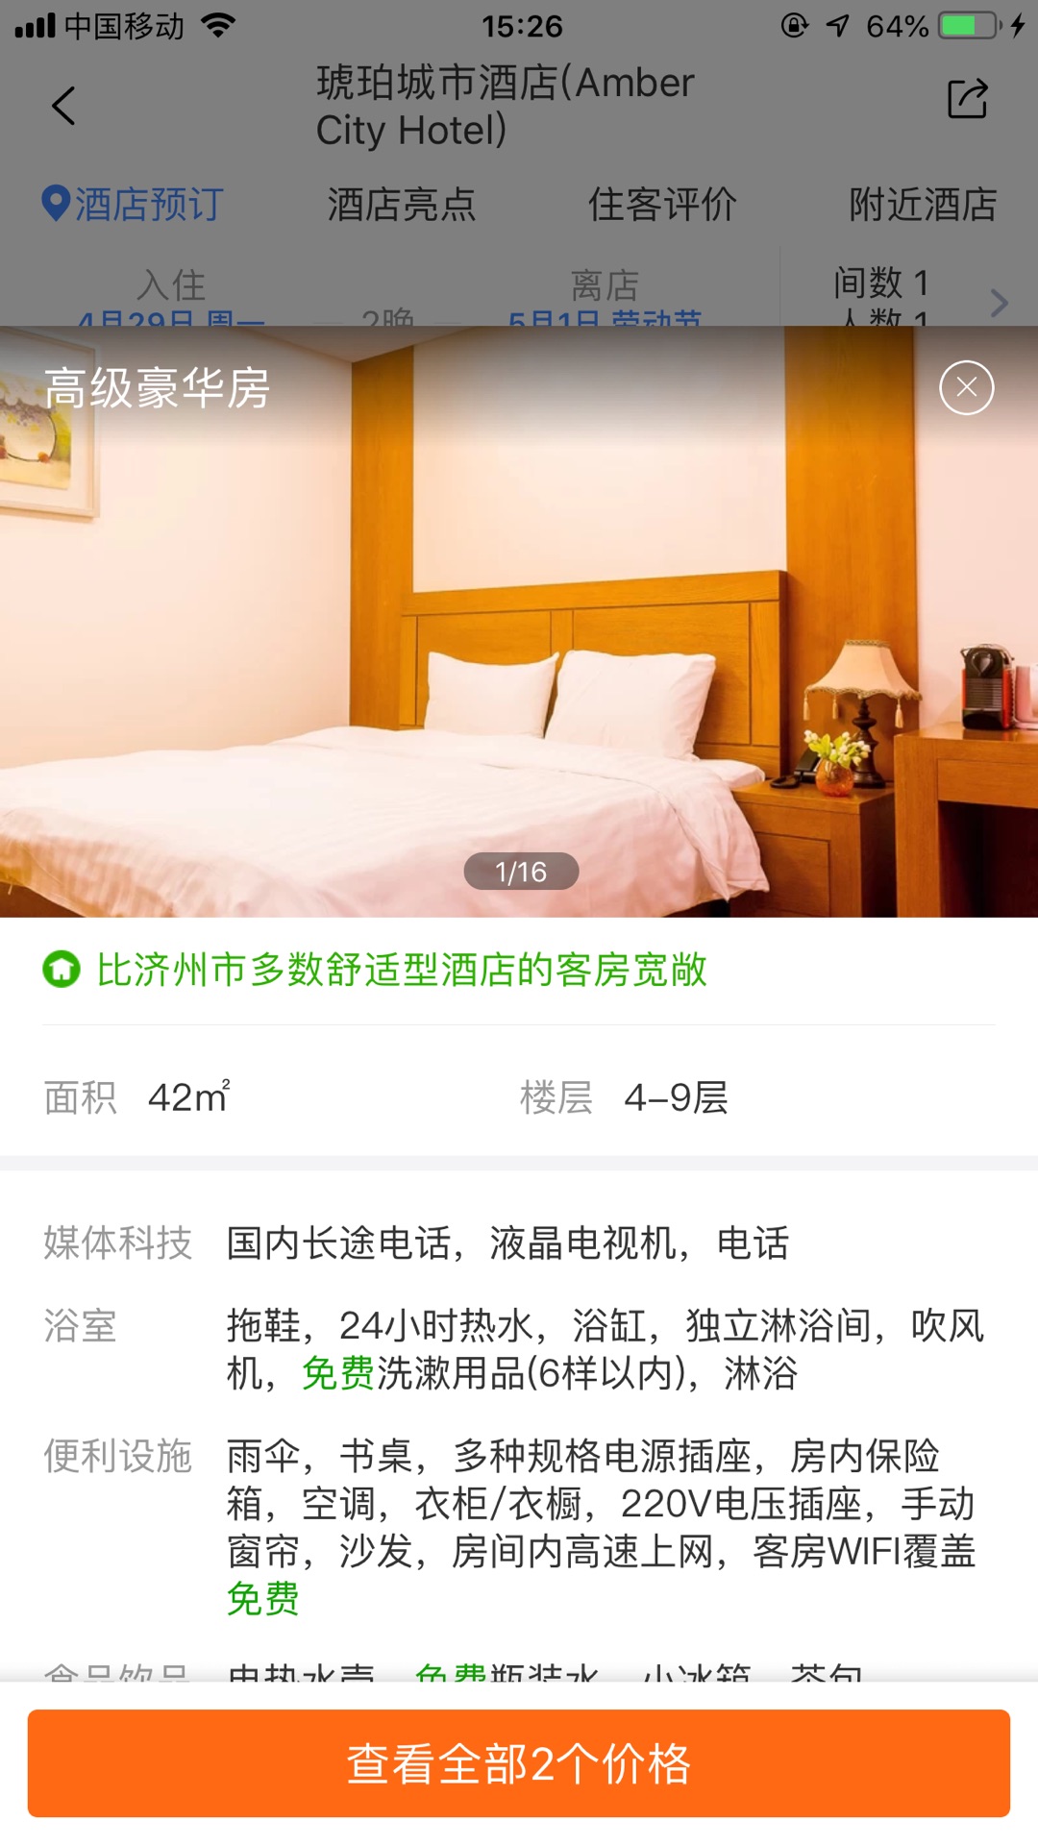Open the 住客评价 tab
Screen dimensions: 1038x1845
tap(662, 204)
